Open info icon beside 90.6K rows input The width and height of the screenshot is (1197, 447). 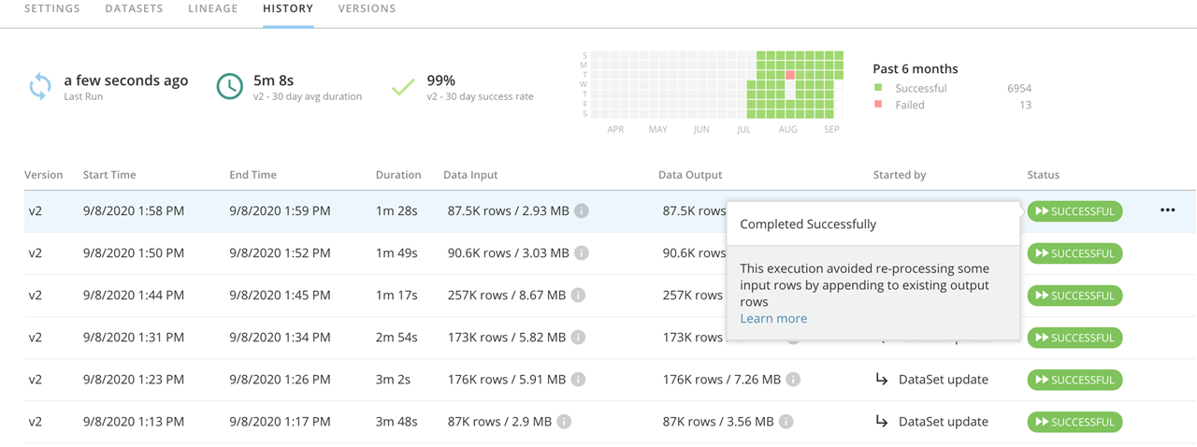pos(582,253)
